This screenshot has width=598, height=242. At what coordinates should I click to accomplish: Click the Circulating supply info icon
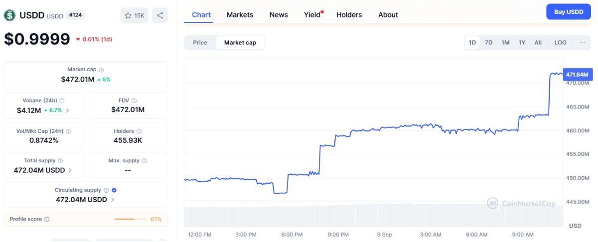(106, 190)
